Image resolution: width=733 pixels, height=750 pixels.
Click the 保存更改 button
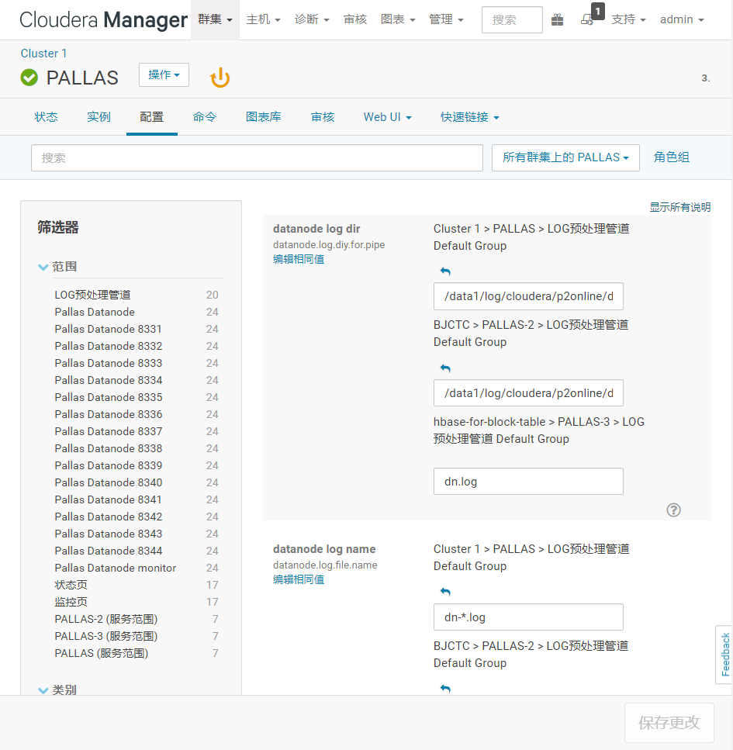point(669,722)
